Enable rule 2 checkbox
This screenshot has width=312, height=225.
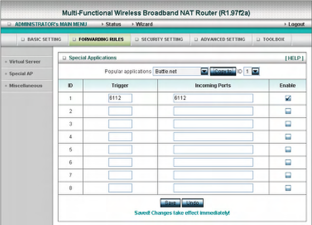coord(288,111)
